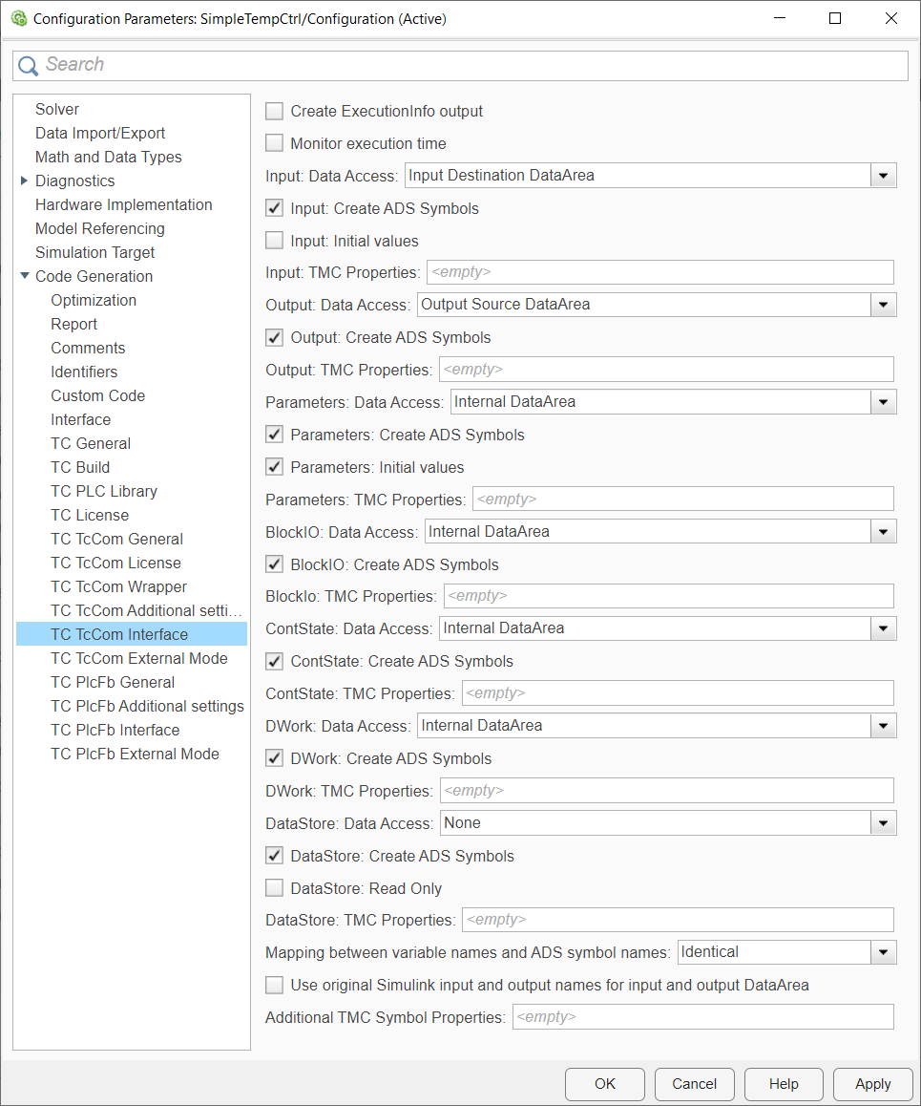Select TC TcCom General item
Image resolution: width=921 pixels, height=1106 pixels.
tap(117, 540)
